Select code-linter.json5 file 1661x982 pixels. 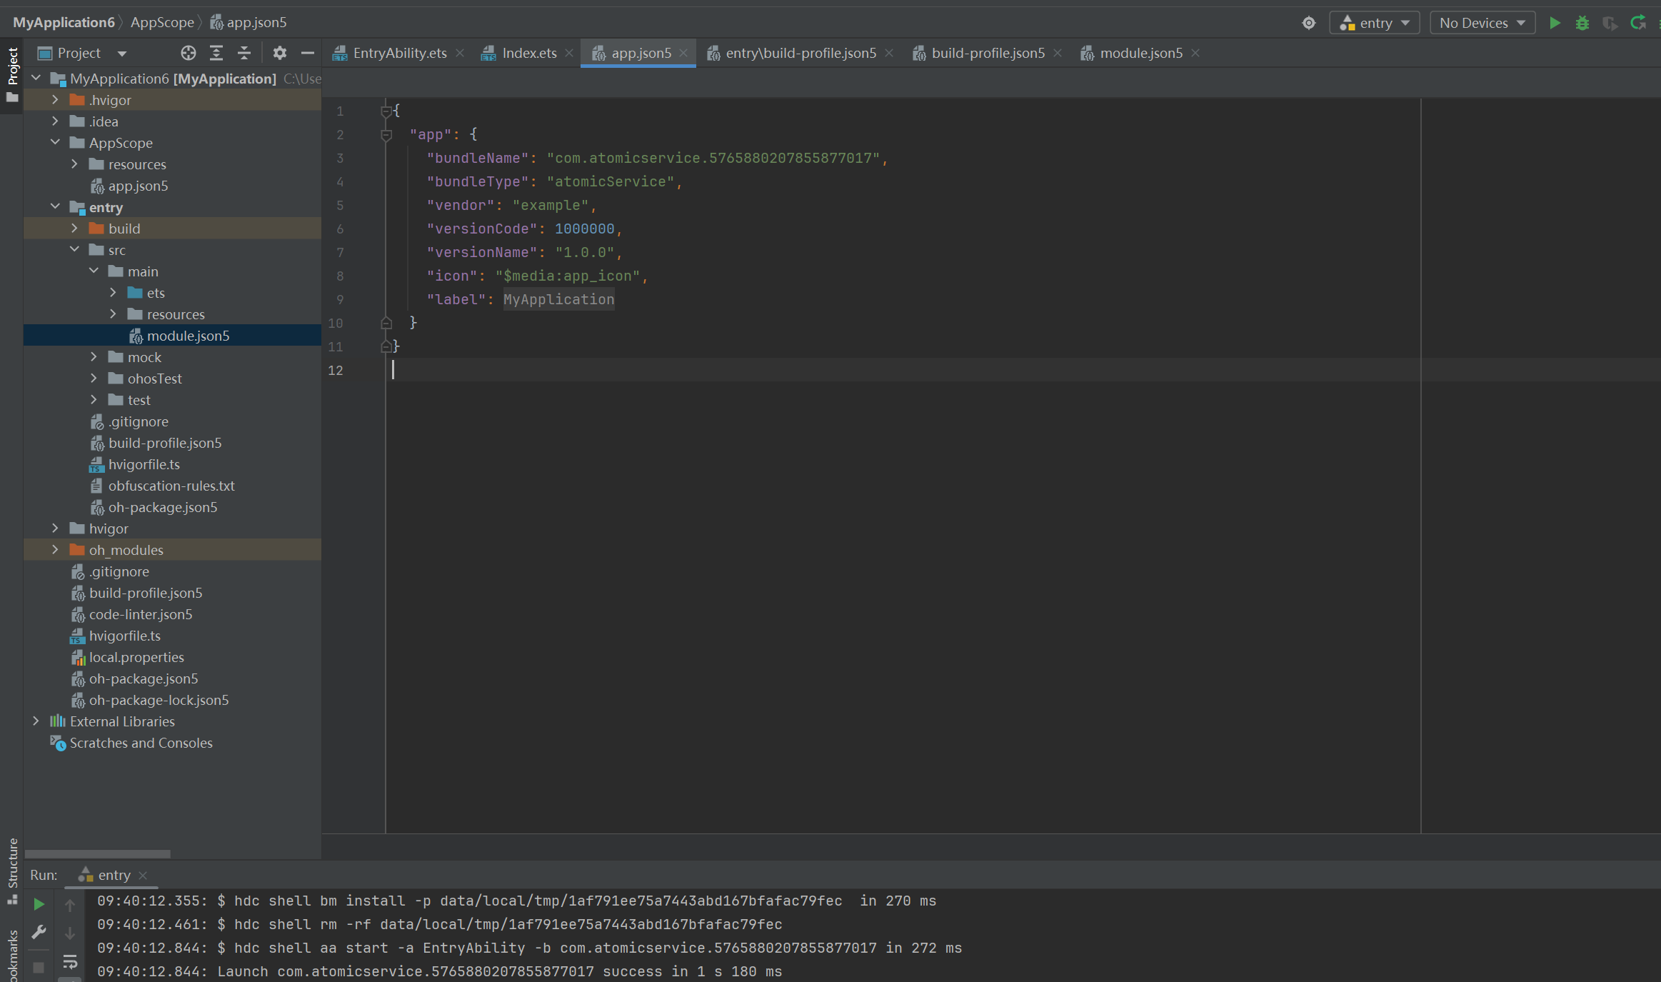[141, 614]
